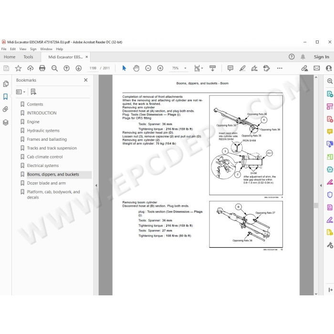Zoom out with the minus button
This screenshot has width=334, height=334.
click(148, 68)
